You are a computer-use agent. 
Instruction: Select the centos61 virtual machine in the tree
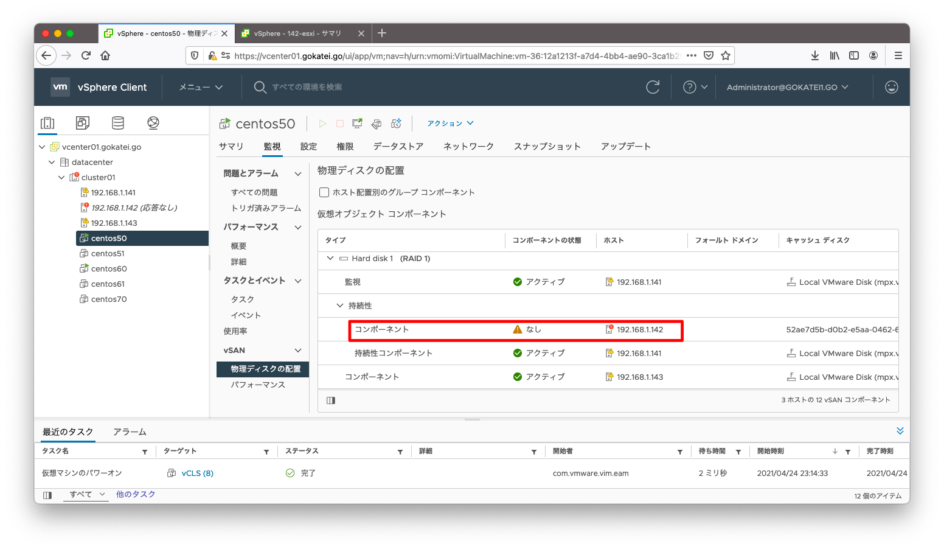108,284
